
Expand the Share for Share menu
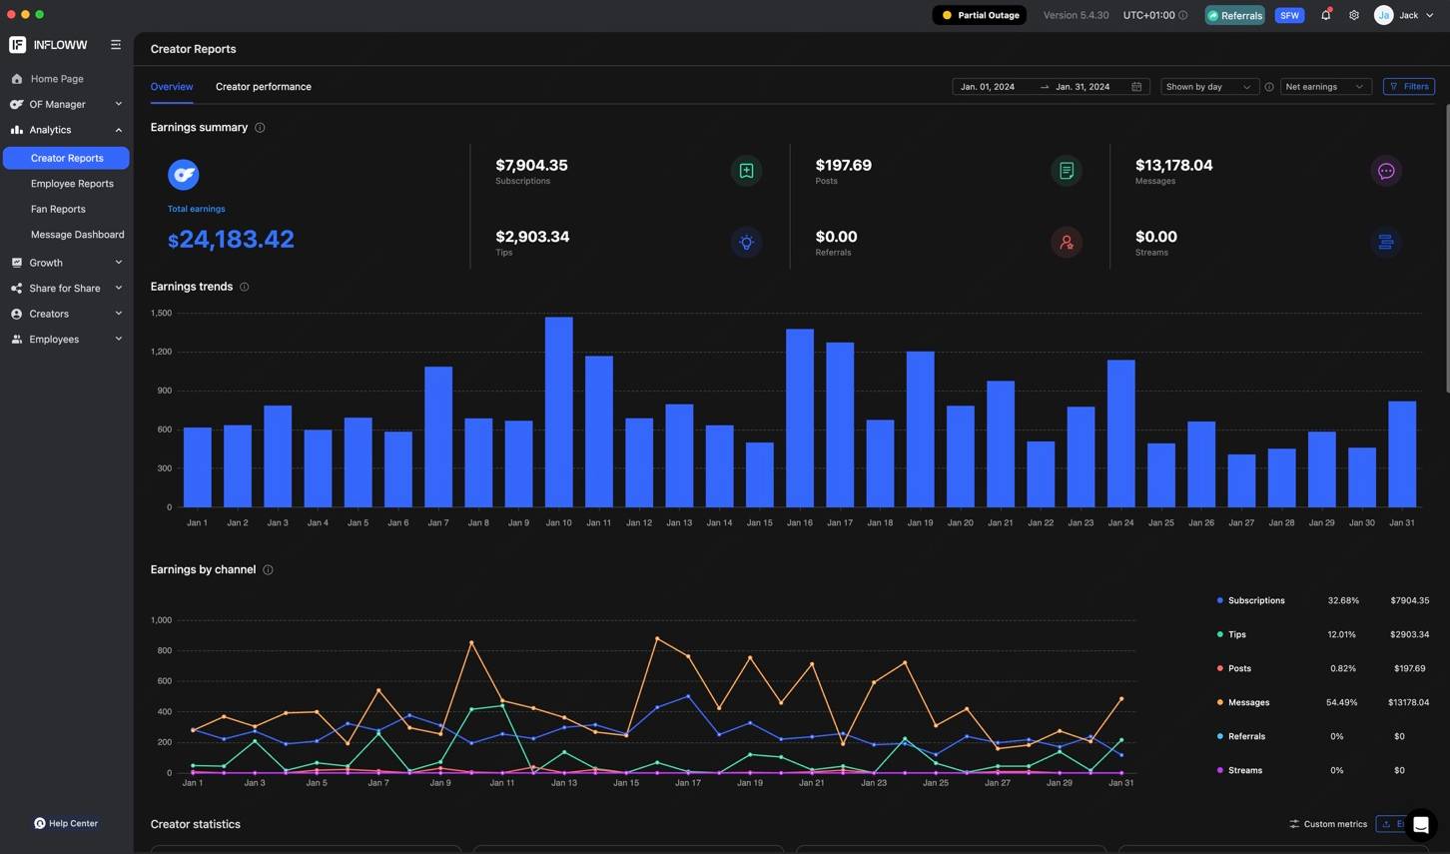tap(66, 289)
